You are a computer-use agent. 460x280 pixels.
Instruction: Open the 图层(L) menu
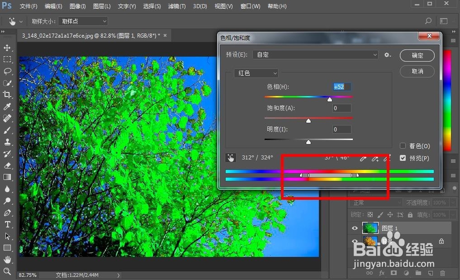point(102,6)
